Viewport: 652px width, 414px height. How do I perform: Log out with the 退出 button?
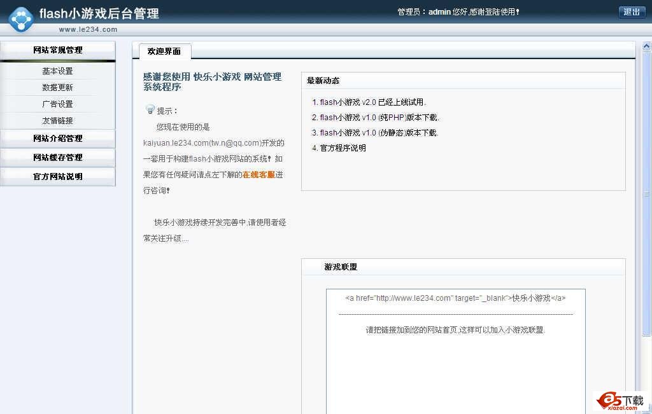coord(632,12)
